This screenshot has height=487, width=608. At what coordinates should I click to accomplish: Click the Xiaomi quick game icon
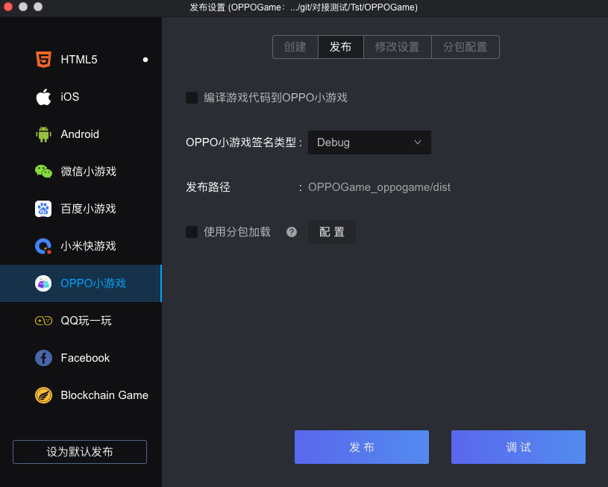click(43, 246)
